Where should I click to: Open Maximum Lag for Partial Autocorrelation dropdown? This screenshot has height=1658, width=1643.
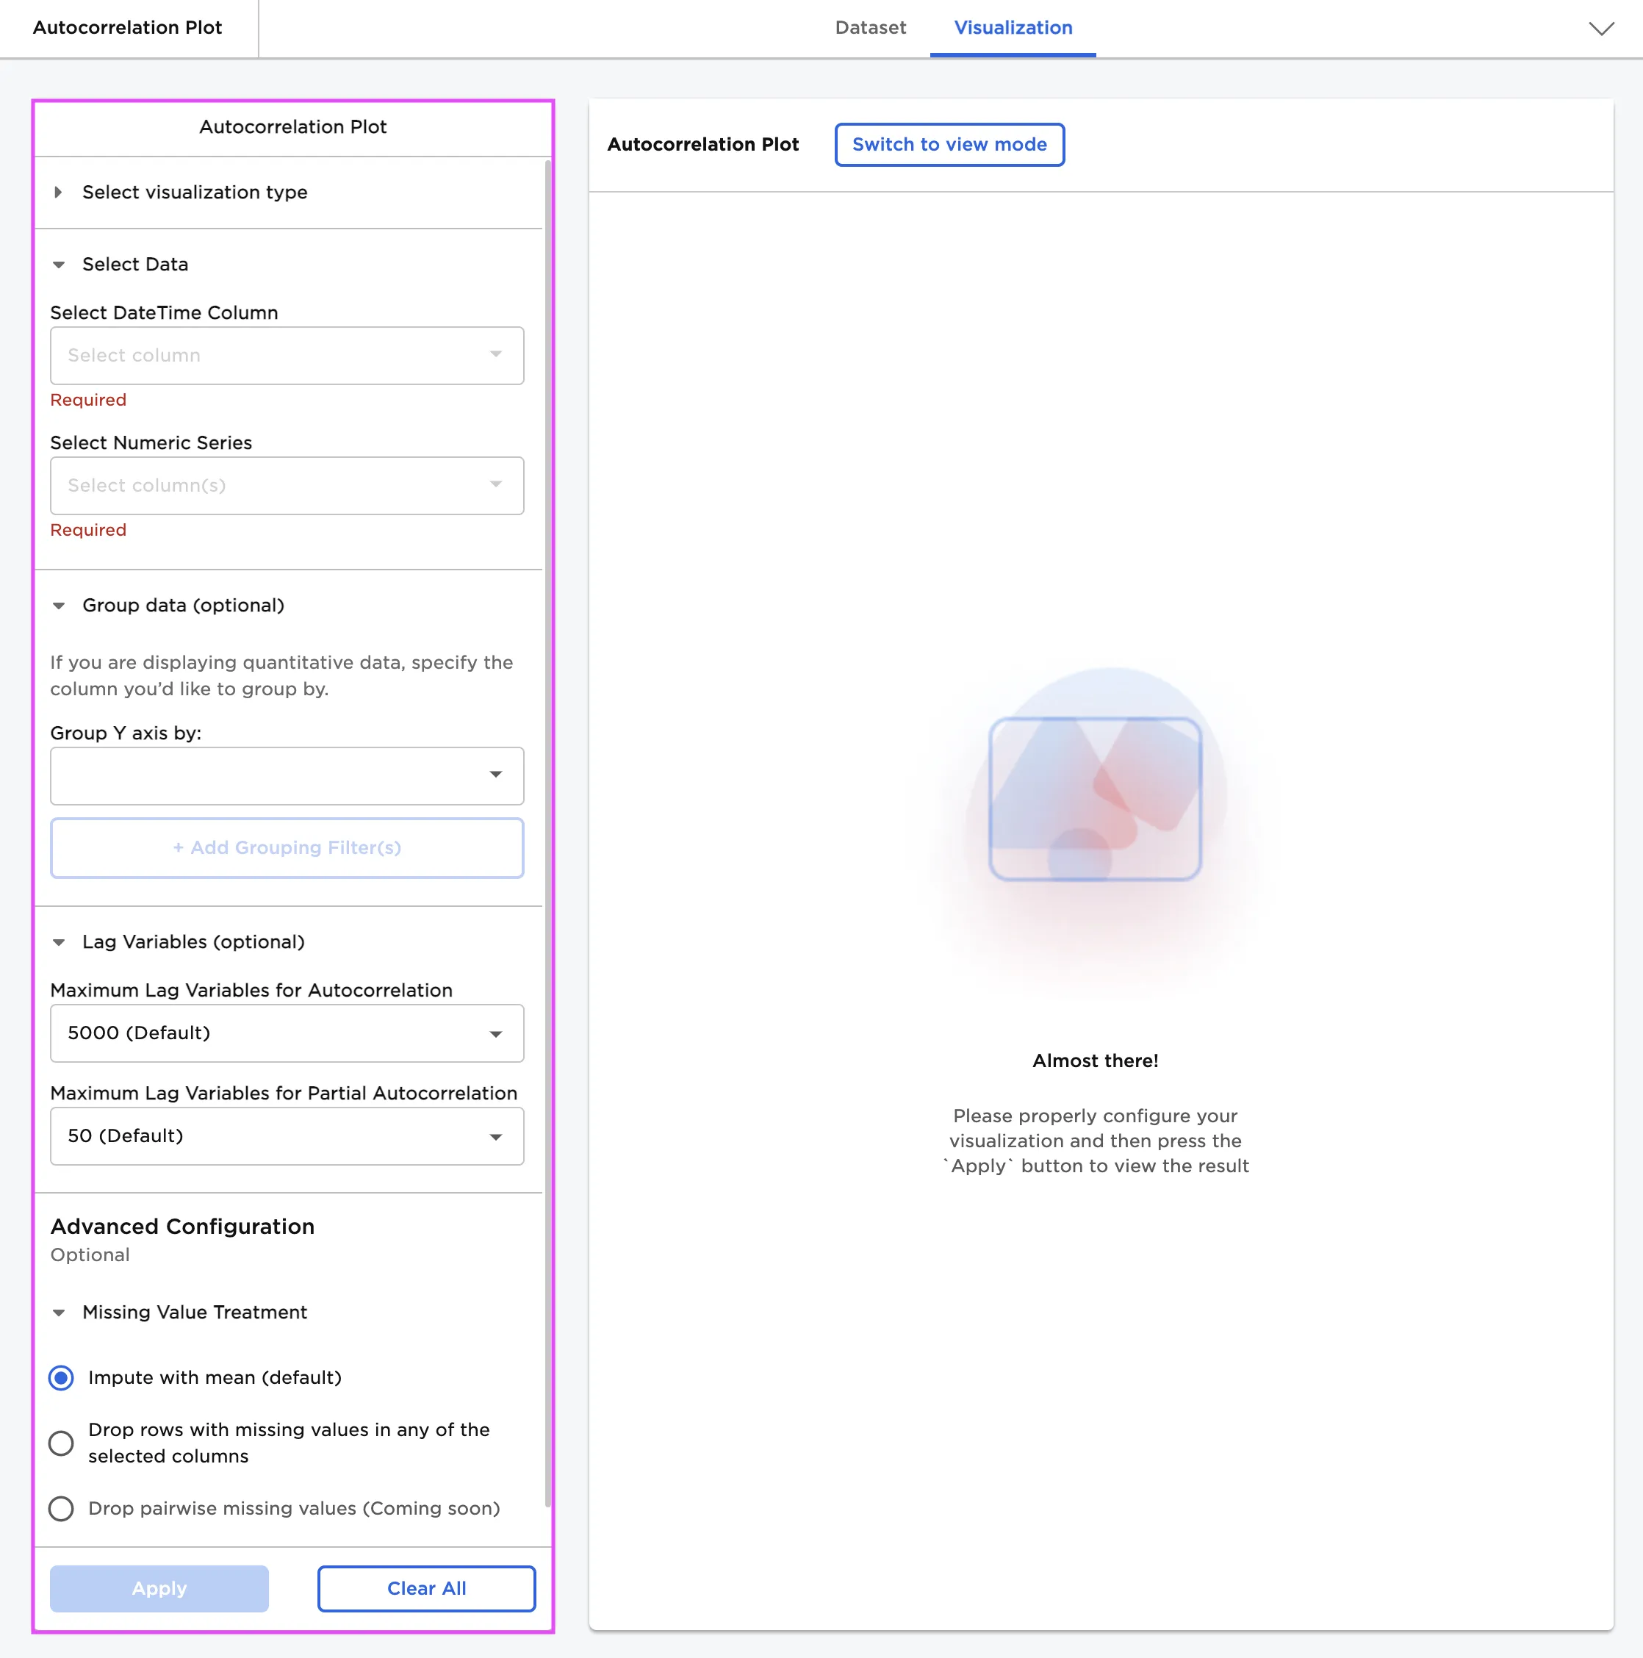click(287, 1136)
